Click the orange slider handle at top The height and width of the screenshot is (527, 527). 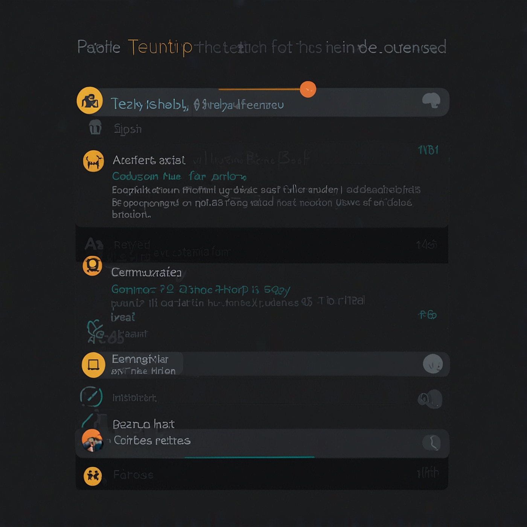click(x=308, y=90)
